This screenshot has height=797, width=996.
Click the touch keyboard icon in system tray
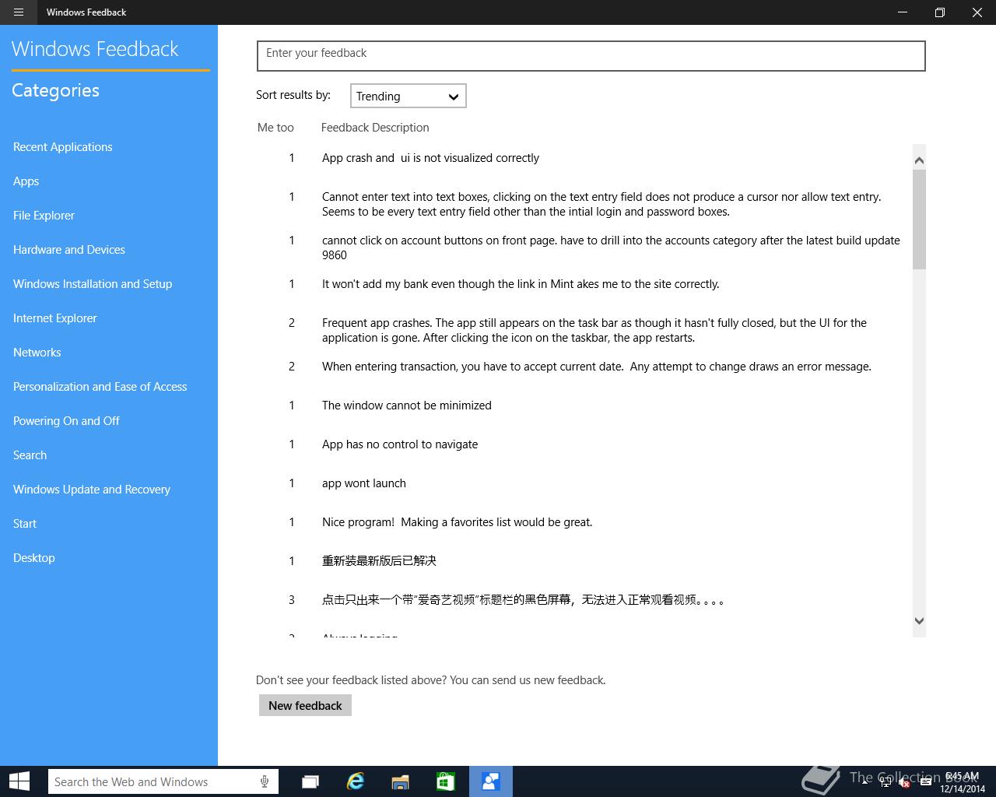coord(925,782)
